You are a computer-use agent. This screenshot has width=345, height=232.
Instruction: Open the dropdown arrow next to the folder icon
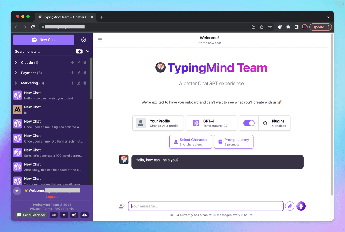coord(88,51)
